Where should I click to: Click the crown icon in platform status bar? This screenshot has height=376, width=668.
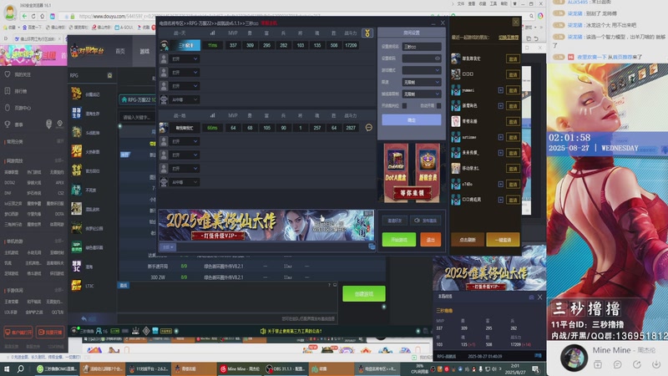pyautogui.click(x=135, y=331)
